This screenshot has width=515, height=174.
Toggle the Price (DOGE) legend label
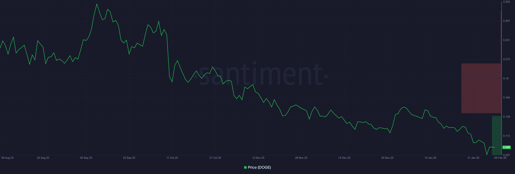click(259, 167)
